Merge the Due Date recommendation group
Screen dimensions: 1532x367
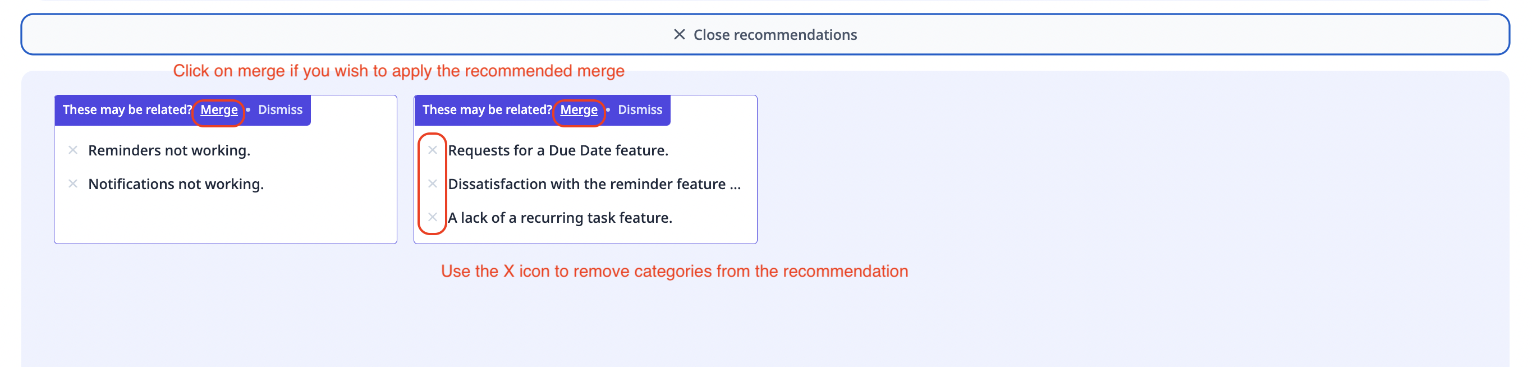(579, 109)
